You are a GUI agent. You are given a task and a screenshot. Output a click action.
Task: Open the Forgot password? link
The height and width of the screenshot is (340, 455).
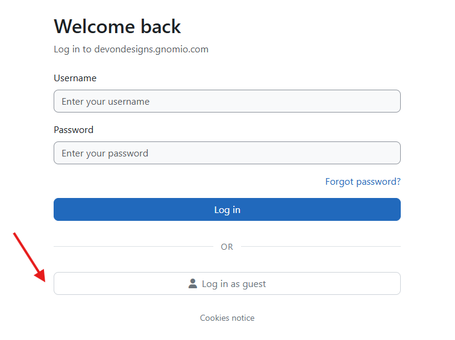point(363,182)
